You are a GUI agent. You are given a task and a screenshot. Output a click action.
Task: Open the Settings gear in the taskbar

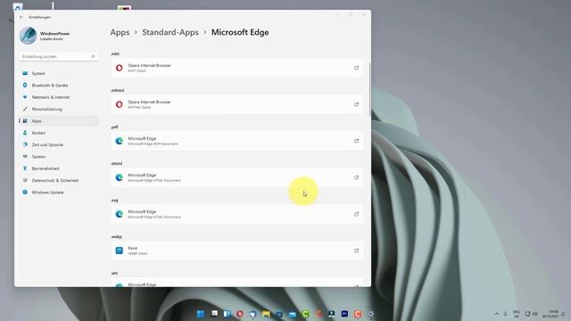pyautogui.click(x=371, y=314)
